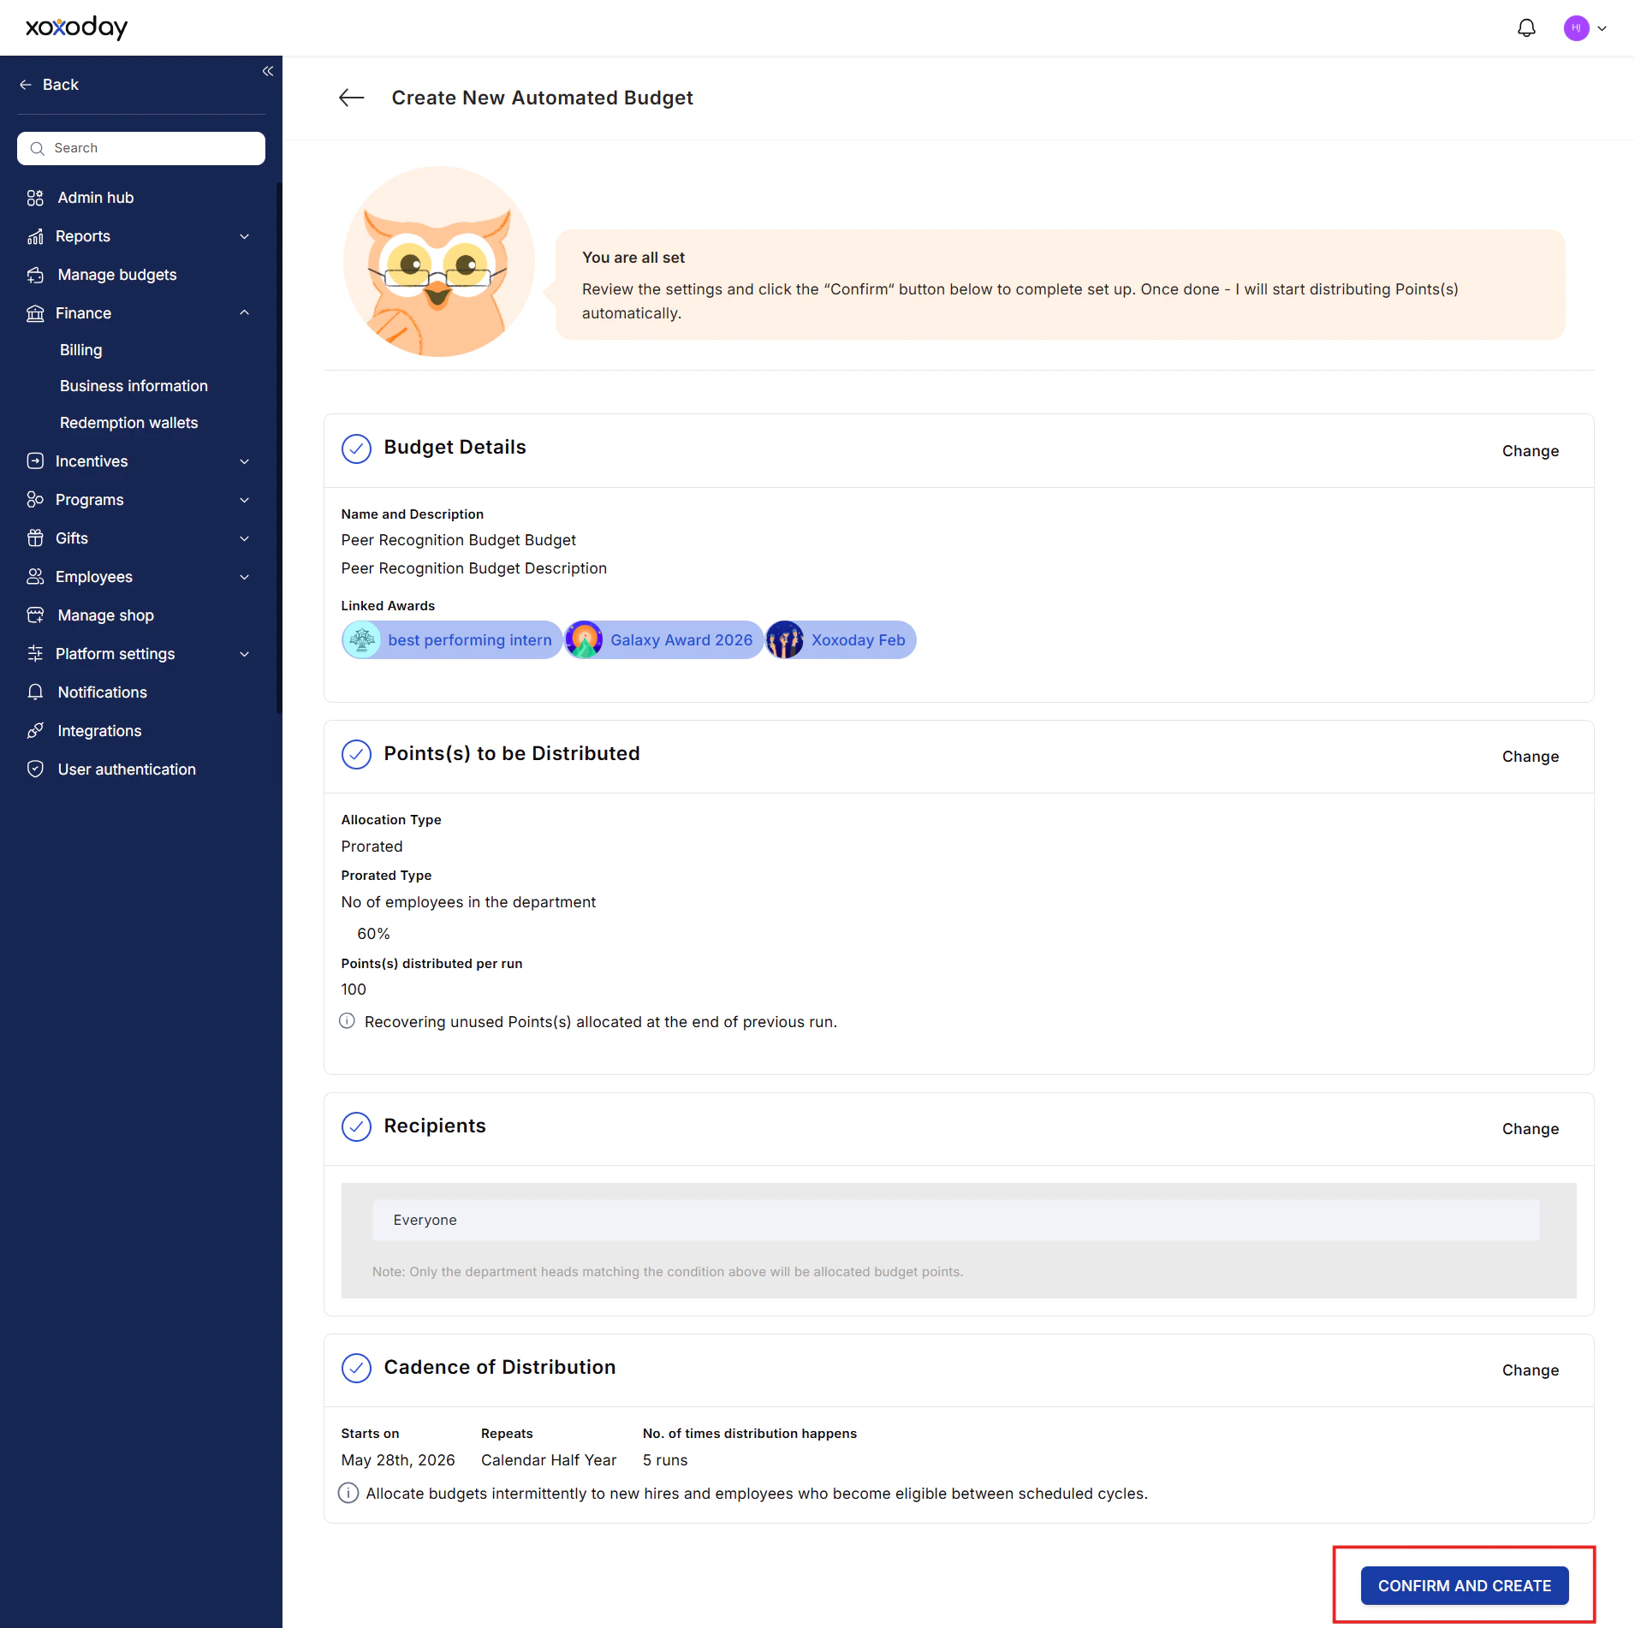Click the Manage budgets icon

pos(35,275)
